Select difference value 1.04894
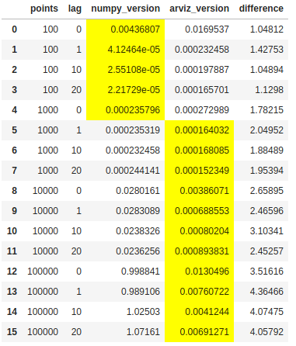Viewport: 296px width, 346px height. [261, 70]
